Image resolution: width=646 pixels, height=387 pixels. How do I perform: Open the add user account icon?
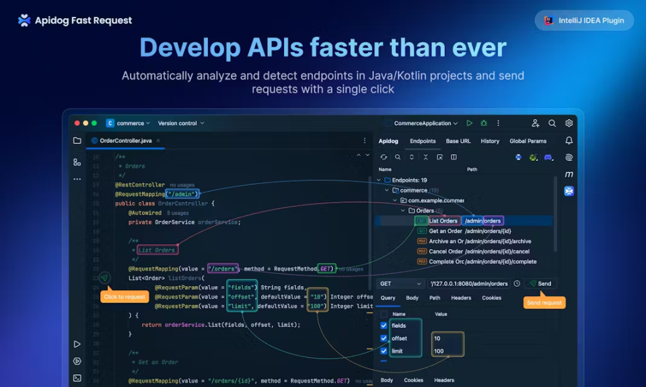tap(535, 122)
